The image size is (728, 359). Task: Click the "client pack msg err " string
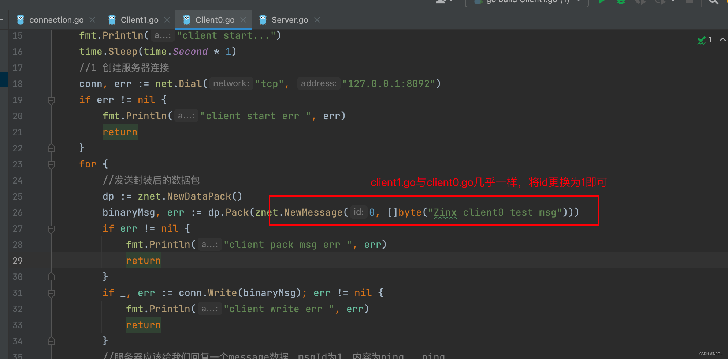[x=287, y=245]
